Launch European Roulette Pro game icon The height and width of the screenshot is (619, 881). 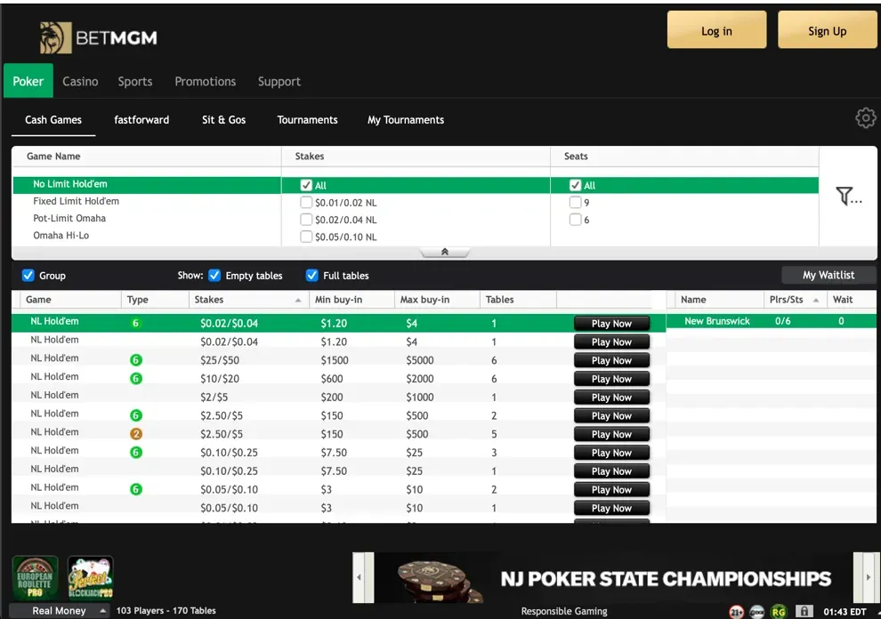coord(35,577)
